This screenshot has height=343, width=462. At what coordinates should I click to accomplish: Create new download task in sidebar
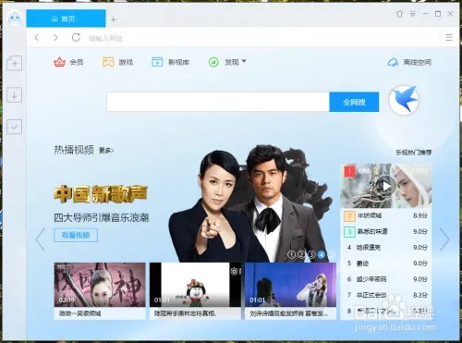(15, 64)
